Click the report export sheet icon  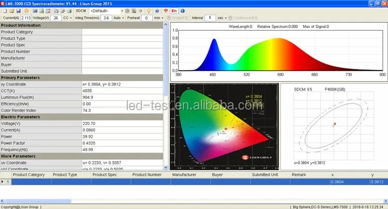coord(41,11)
